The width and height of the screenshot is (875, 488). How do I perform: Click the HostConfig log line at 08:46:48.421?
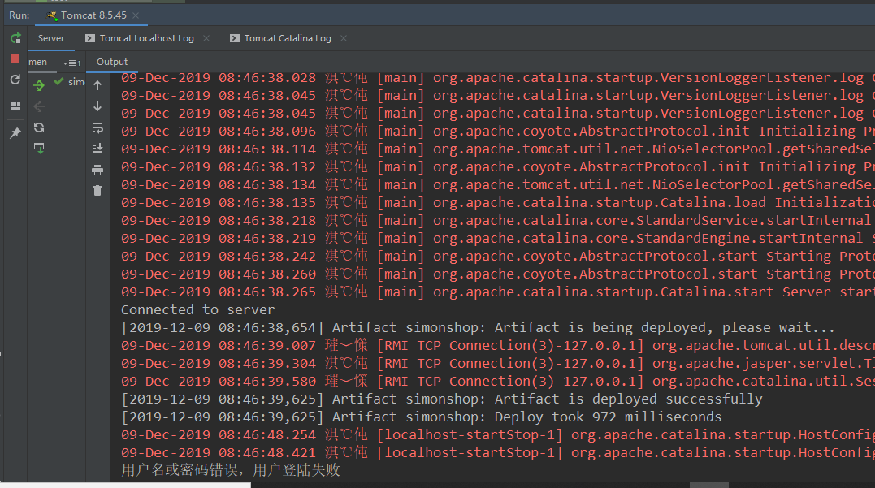click(x=498, y=452)
